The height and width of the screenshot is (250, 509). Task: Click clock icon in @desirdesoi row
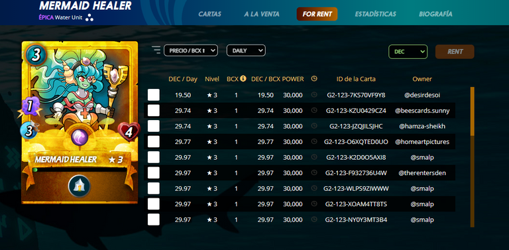313,95
